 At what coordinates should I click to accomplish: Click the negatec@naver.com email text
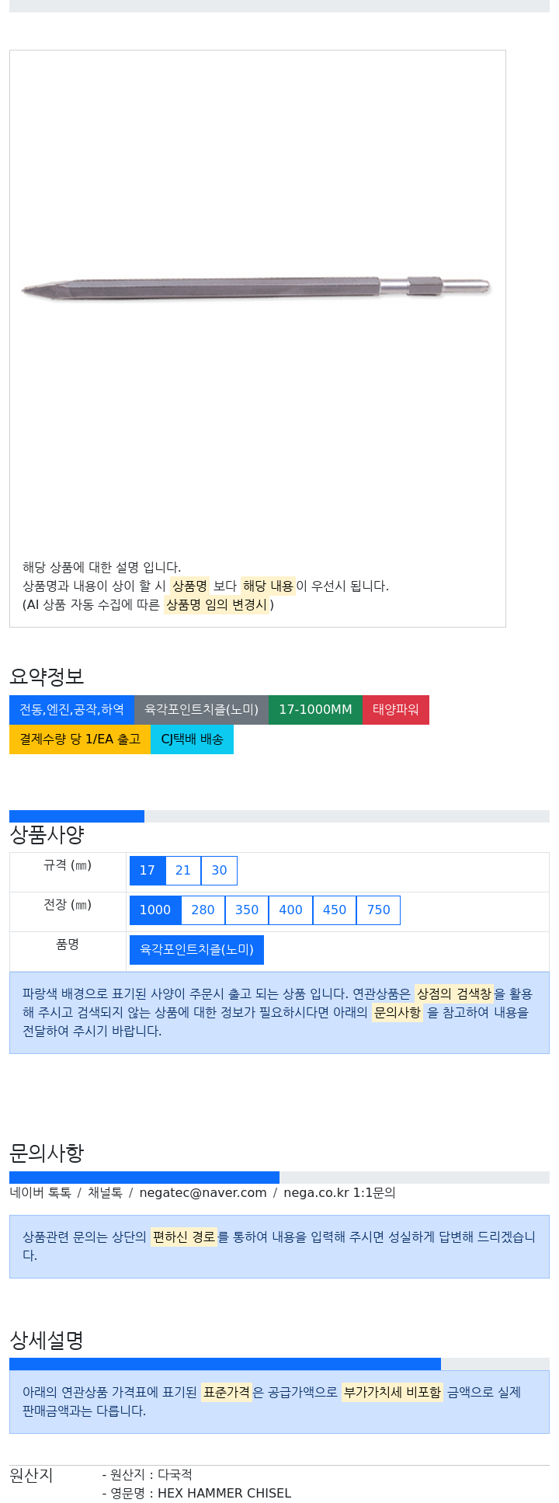203,1193
